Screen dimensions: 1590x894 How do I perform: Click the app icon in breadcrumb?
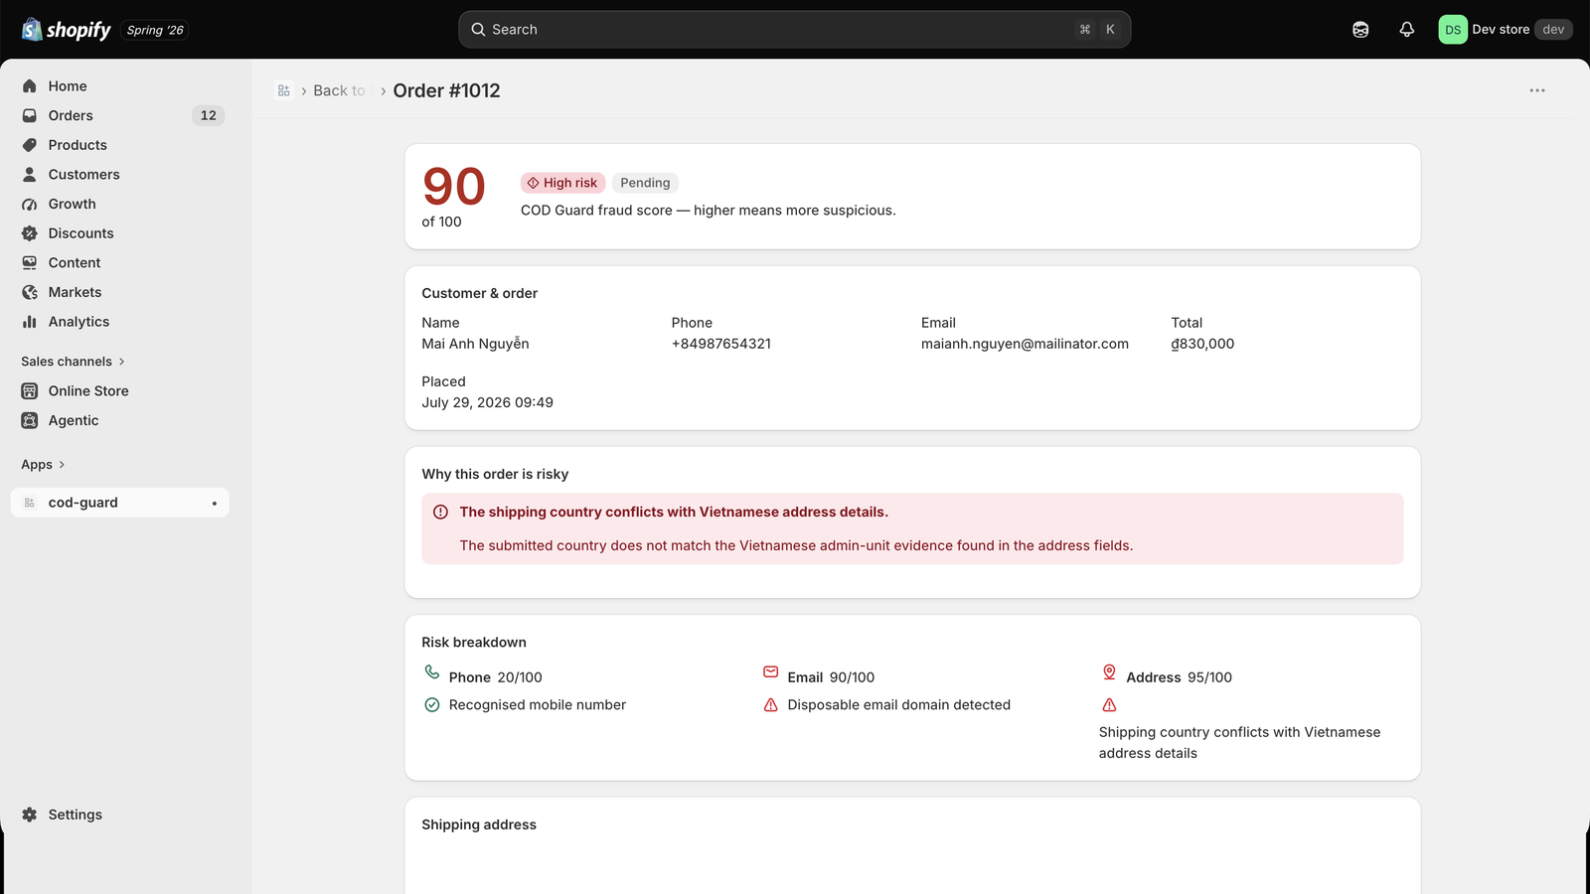[x=284, y=90]
